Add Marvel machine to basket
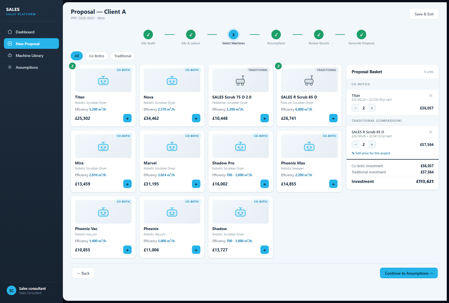Viewport: 449px width, 303px height. (x=196, y=184)
